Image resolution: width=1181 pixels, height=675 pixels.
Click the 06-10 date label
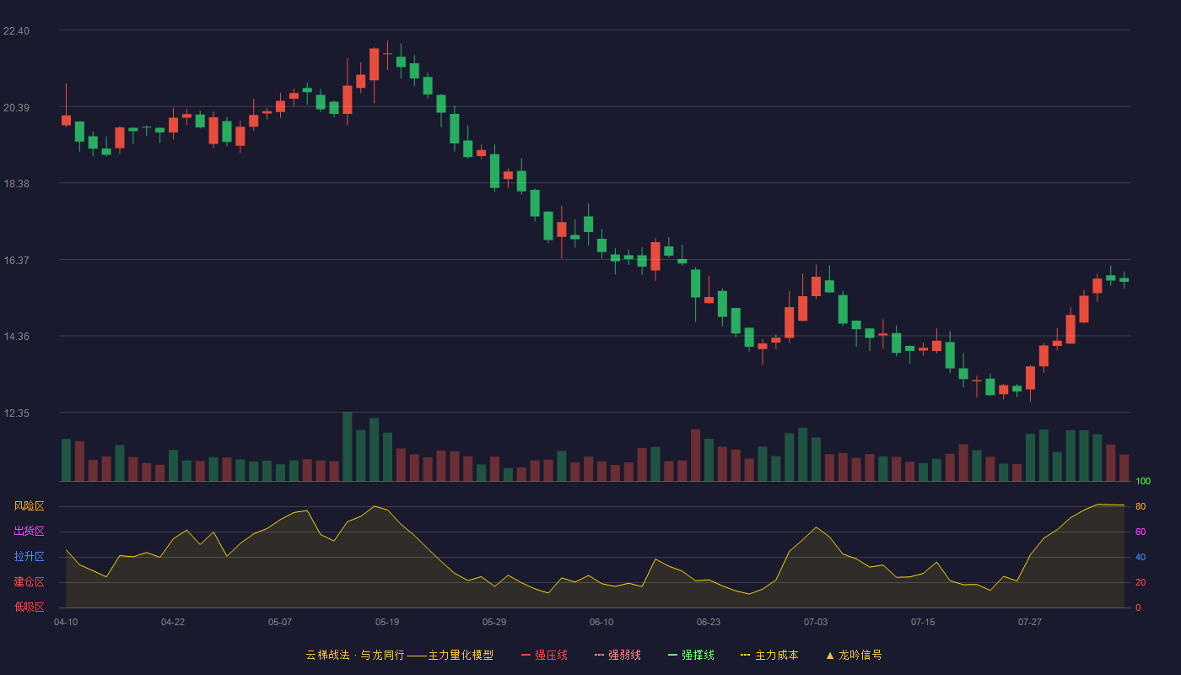(x=601, y=622)
